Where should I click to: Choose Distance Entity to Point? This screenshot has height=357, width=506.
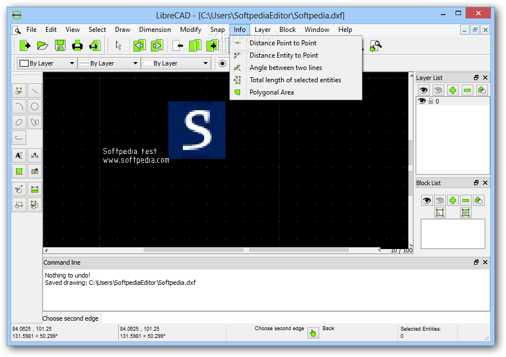tap(296, 55)
